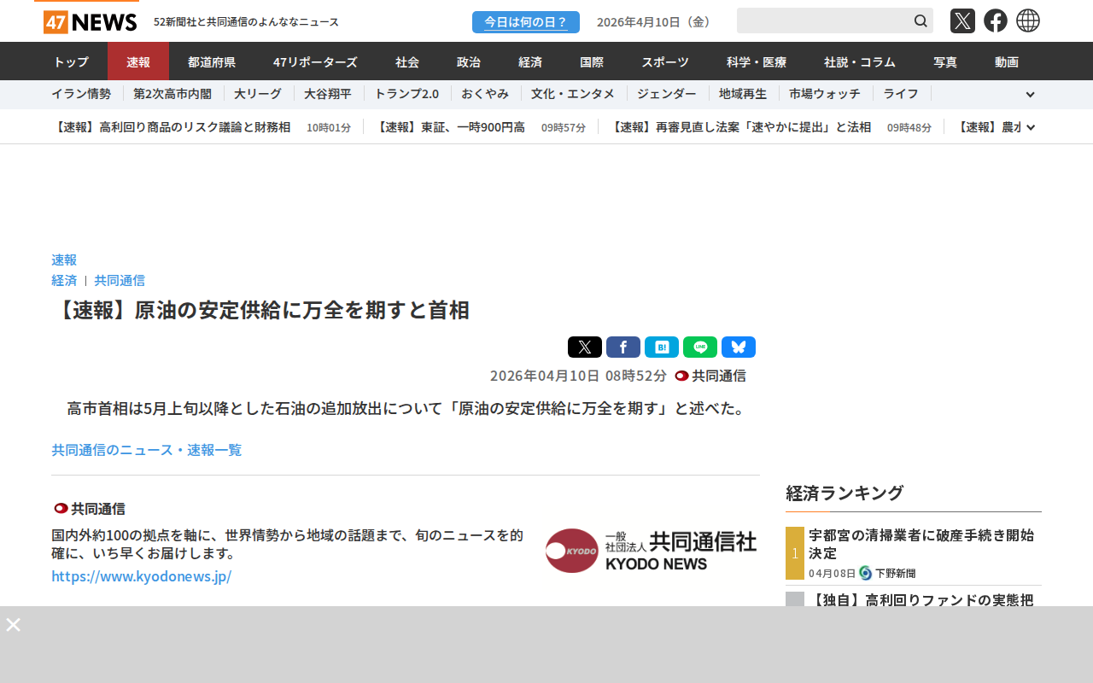This screenshot has width=1093, height=683.
Task: Open ticker headline 再審見直し法案「速やかに提出」と法相
Action: (x=740, y=127)
